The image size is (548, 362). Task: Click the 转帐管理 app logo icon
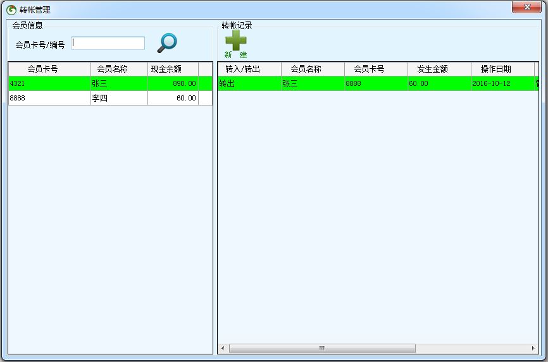(x=11, y=9)
